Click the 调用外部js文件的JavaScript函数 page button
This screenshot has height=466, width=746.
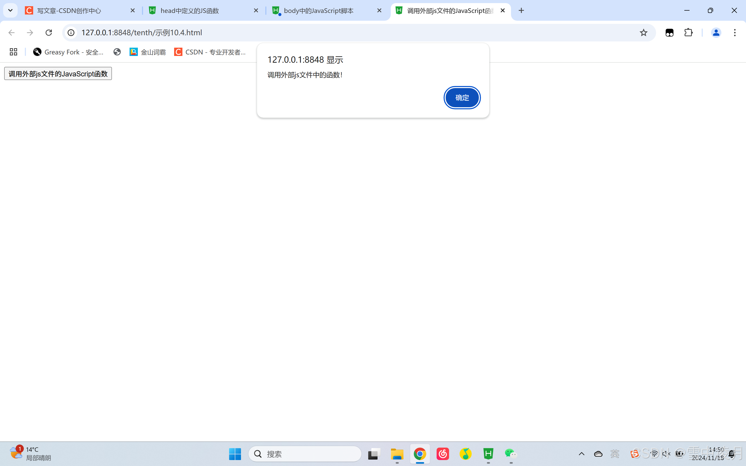pos(58,74)
